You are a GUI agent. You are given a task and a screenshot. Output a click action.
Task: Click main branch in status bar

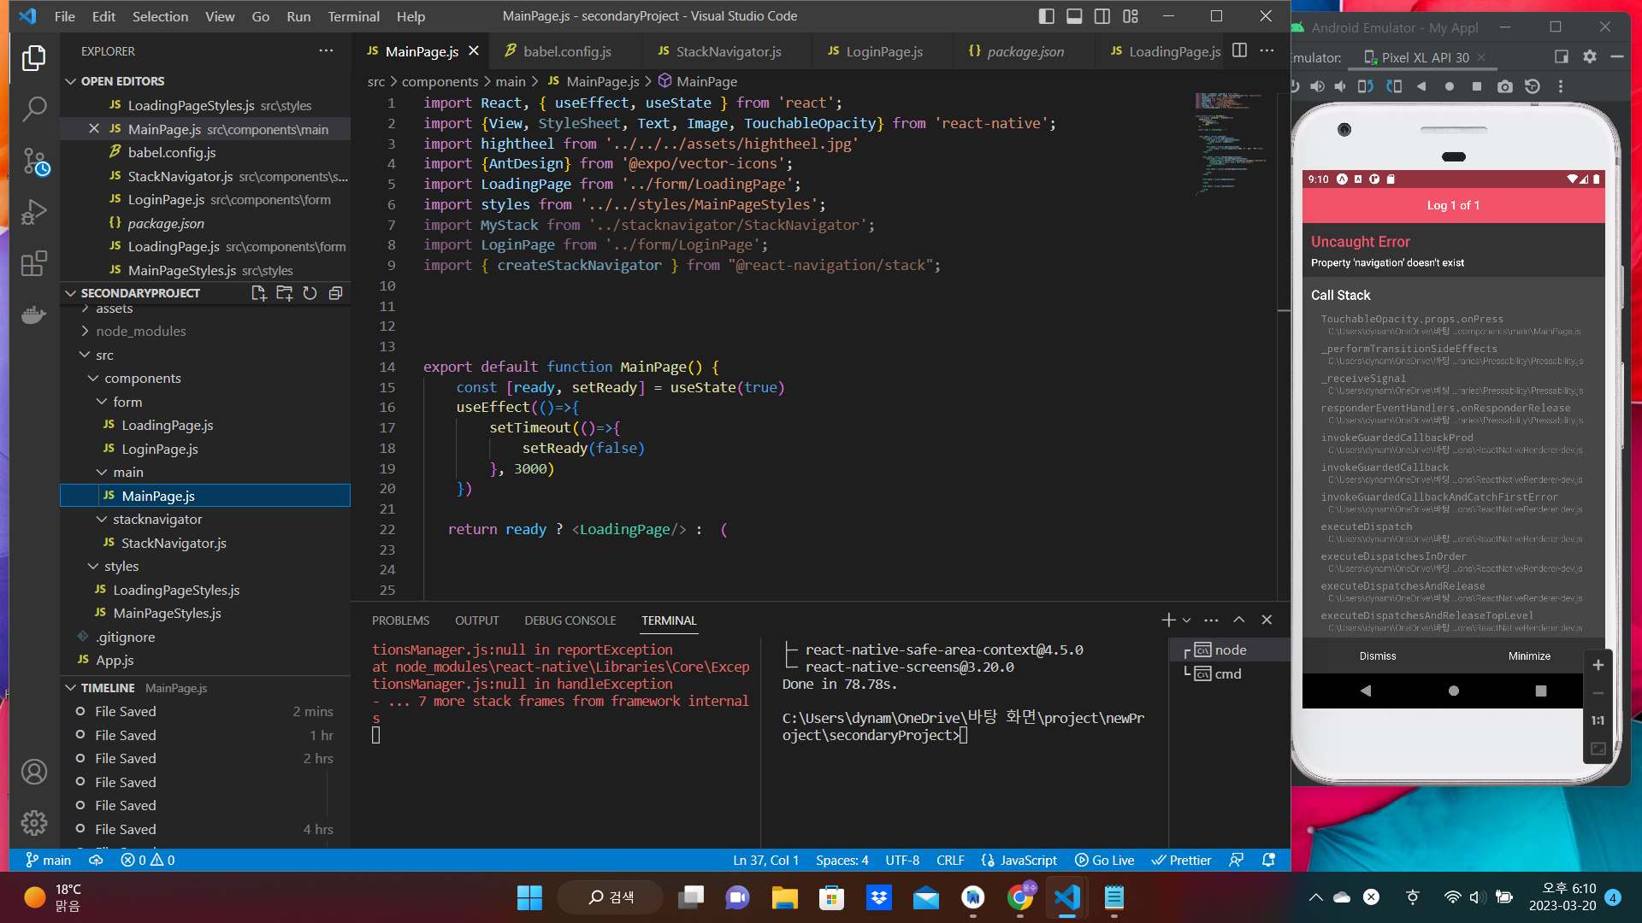coord(48,861)
